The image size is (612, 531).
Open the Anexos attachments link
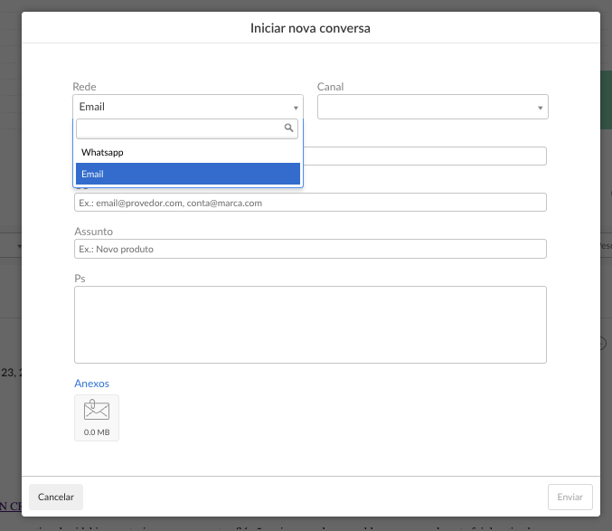click(x=91, y=384)
